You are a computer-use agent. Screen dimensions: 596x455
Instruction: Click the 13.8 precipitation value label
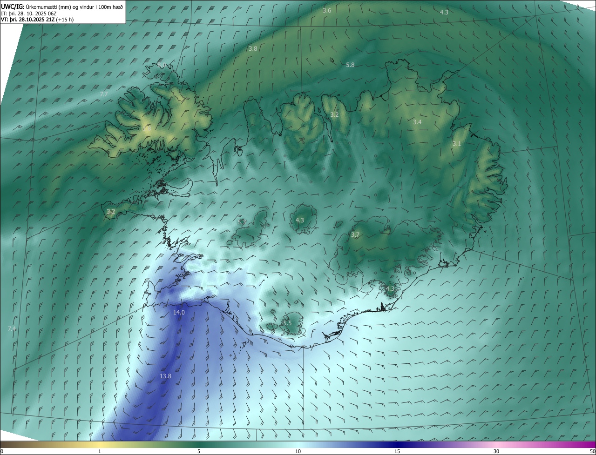click(165, 376)
